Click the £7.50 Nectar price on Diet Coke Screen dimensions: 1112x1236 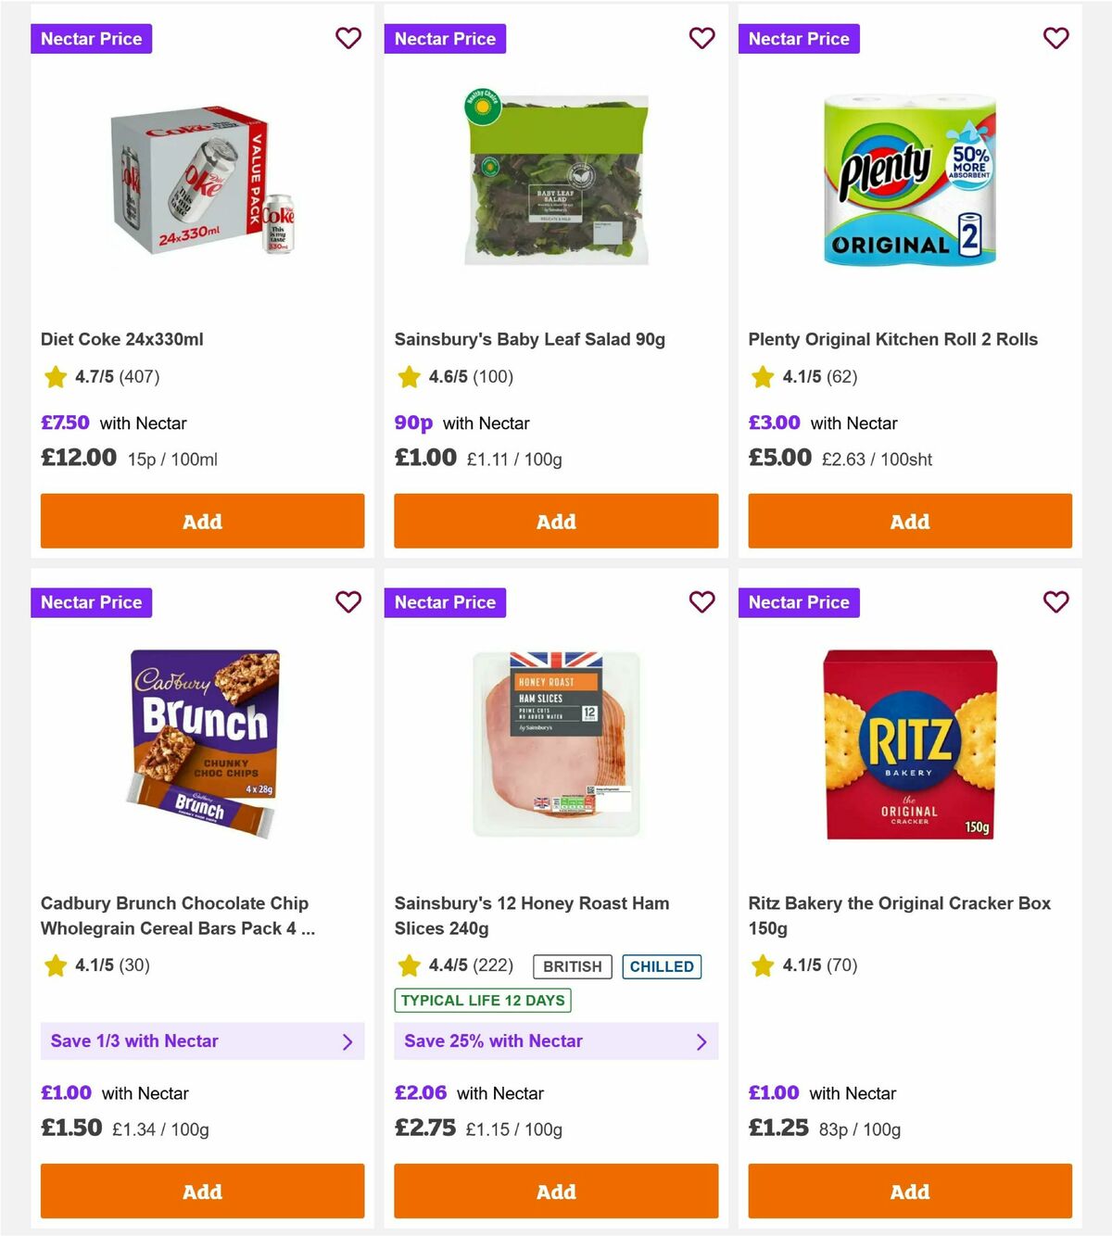point(64,423)
